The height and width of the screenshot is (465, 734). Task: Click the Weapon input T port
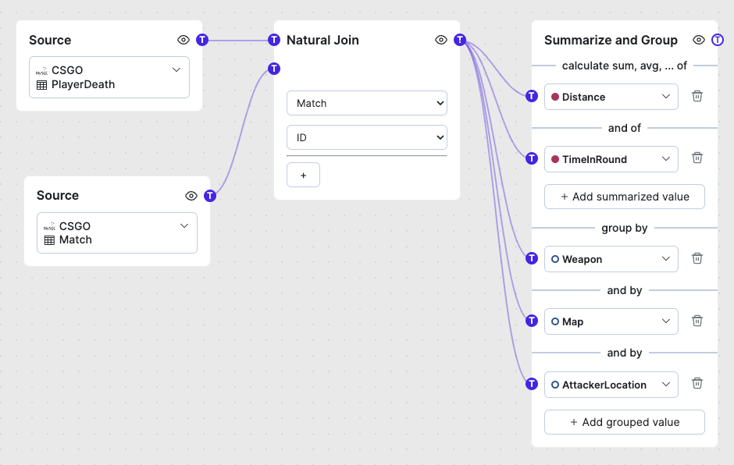(532, 258)
